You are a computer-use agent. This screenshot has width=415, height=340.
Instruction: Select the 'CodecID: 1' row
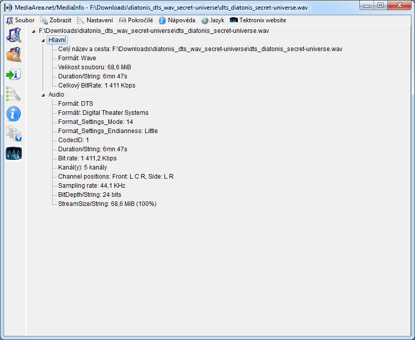click(73, 140)
